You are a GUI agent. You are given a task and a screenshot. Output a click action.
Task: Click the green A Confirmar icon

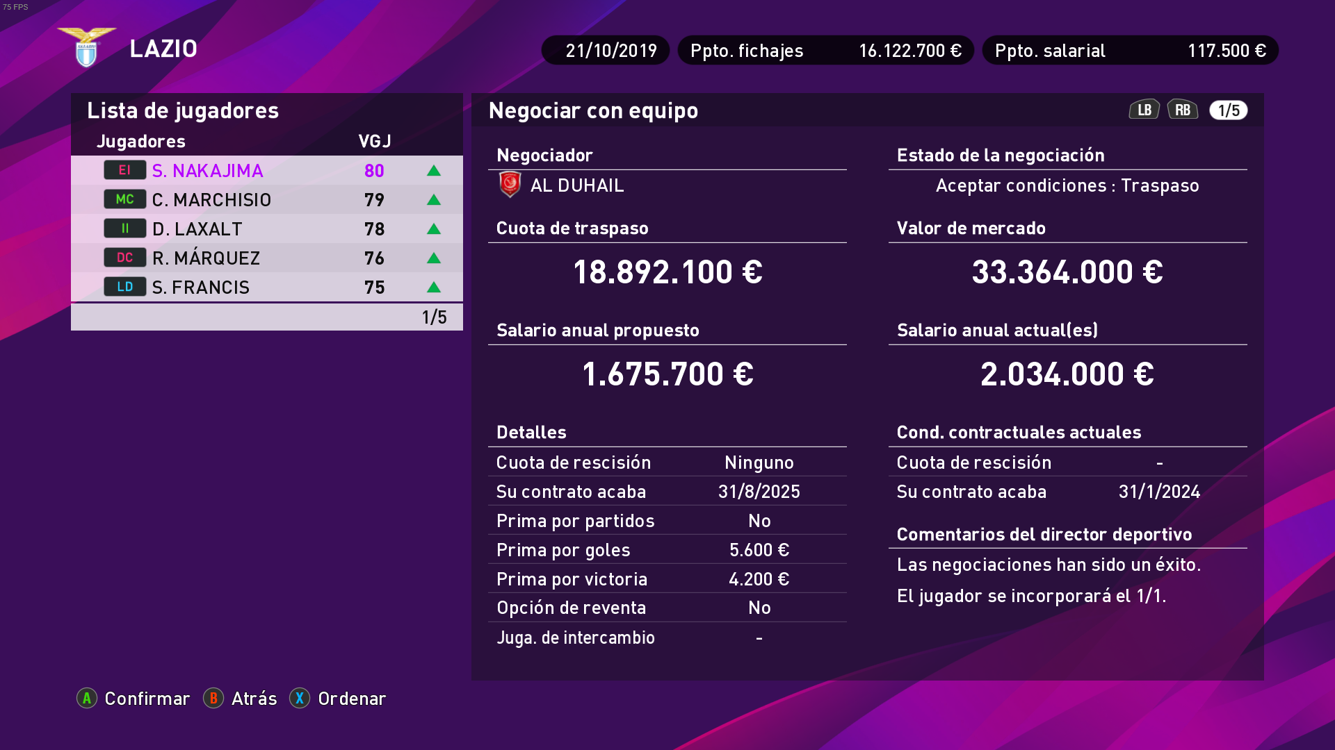tap(87, 698)
